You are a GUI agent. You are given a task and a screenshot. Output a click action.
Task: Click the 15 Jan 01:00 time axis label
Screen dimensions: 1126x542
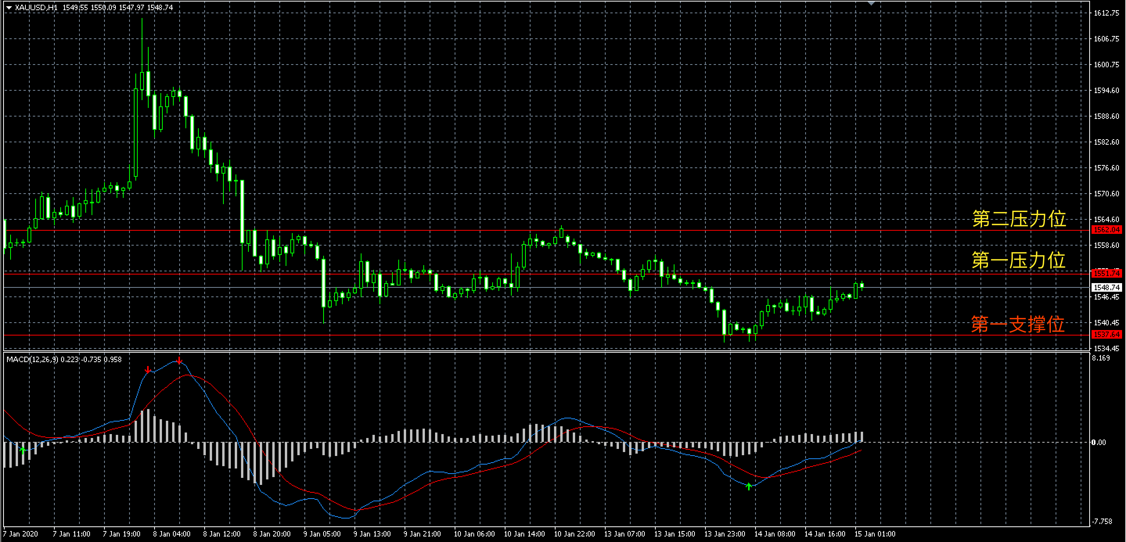click(x=875, y=534)
